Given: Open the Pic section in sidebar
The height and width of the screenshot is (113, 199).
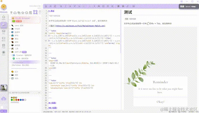Looking at the screenshot, I should pyautogui.click(x=3, y=32).
